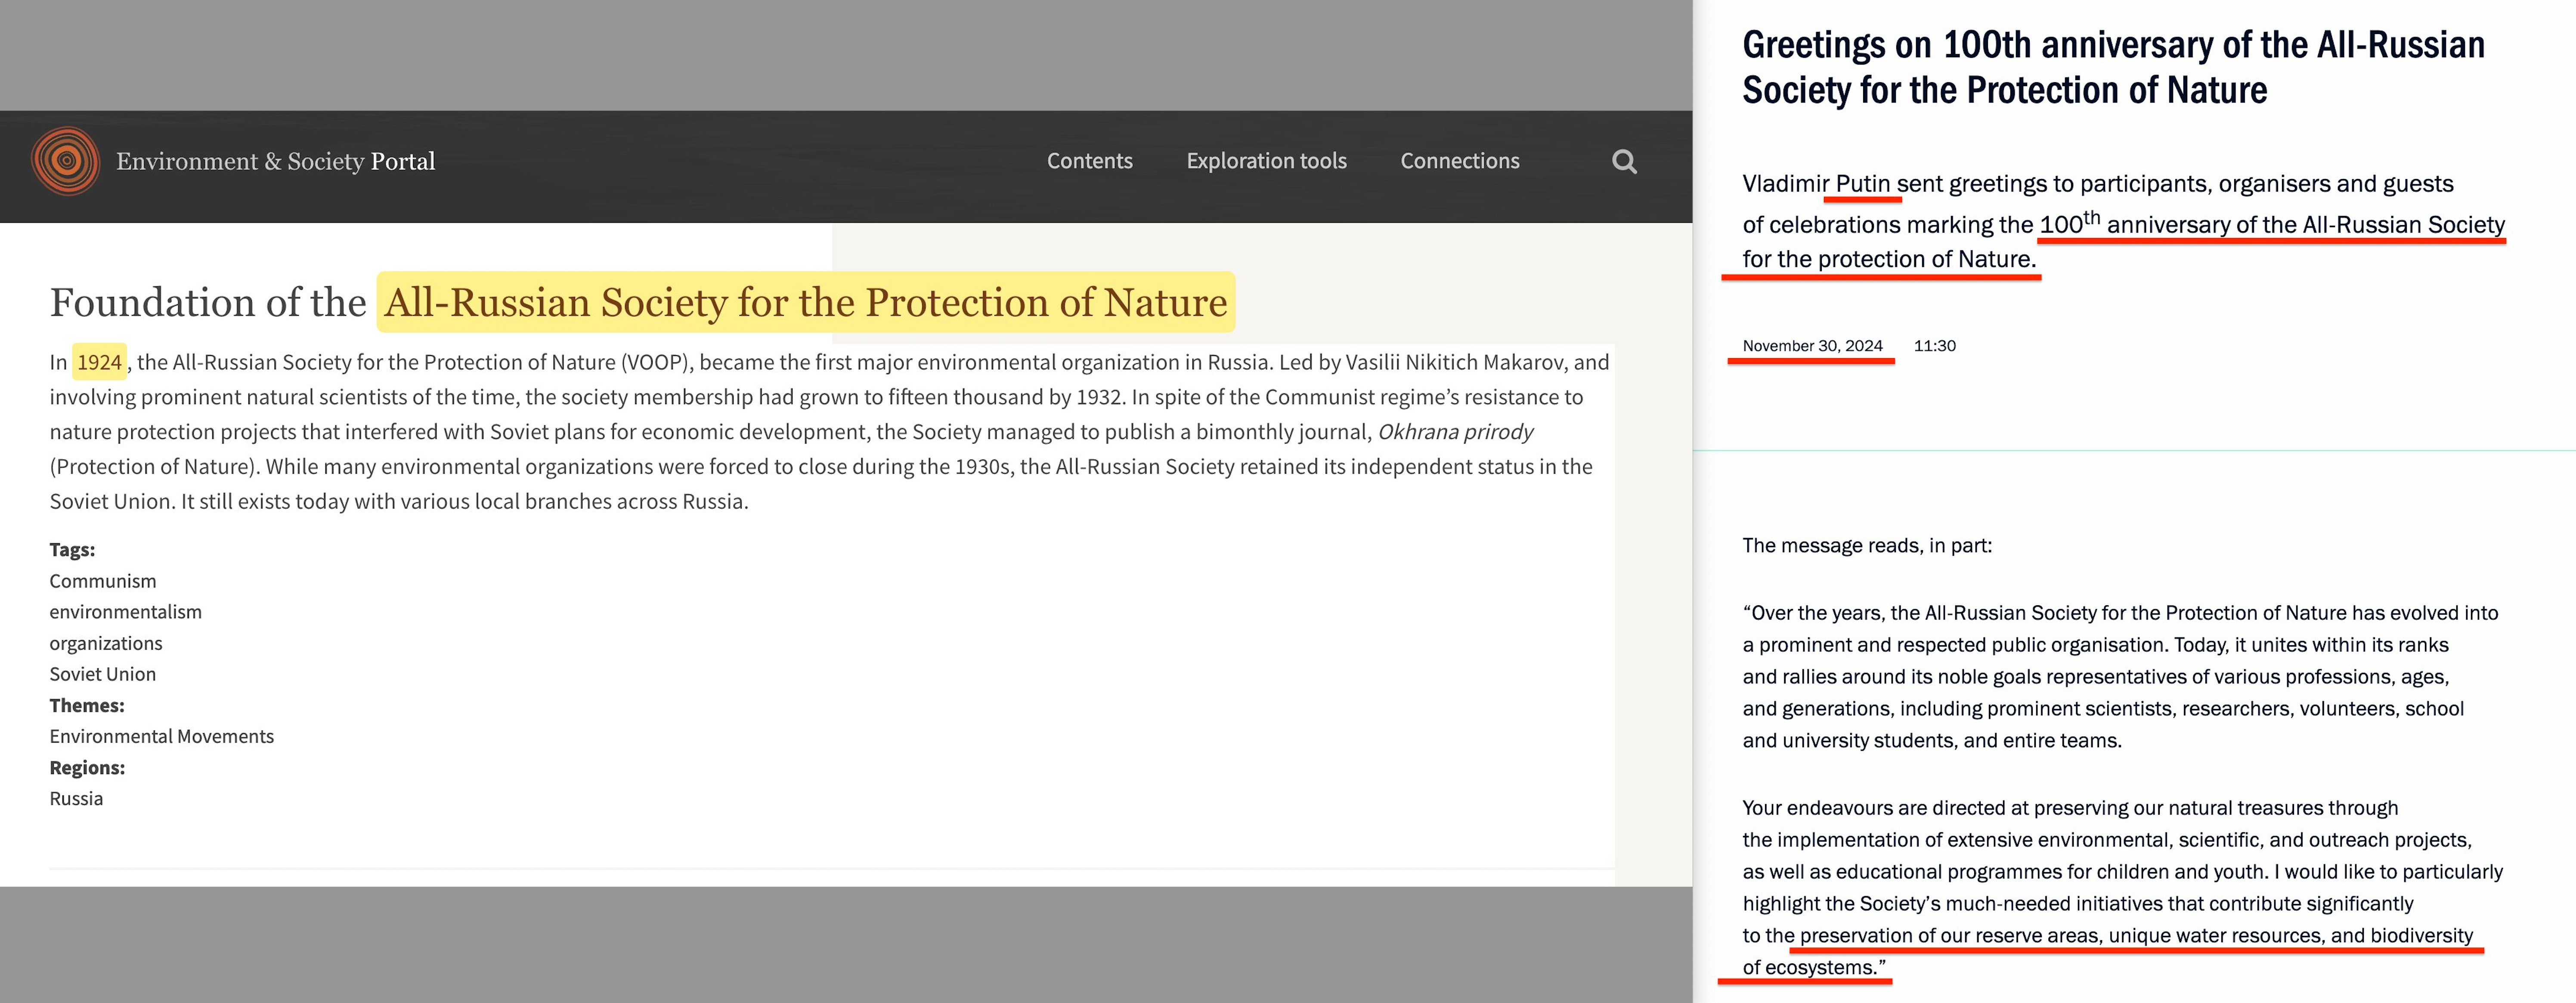Open the Environmental Movements theme link
The image size is (2576, 1003).
tap(161, 736)
